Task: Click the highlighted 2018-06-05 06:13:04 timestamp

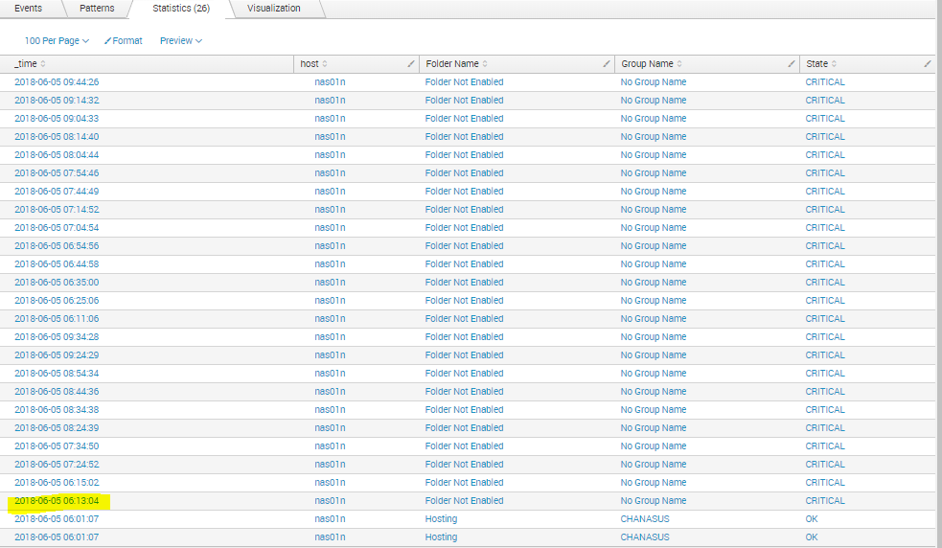Action: 57,501
